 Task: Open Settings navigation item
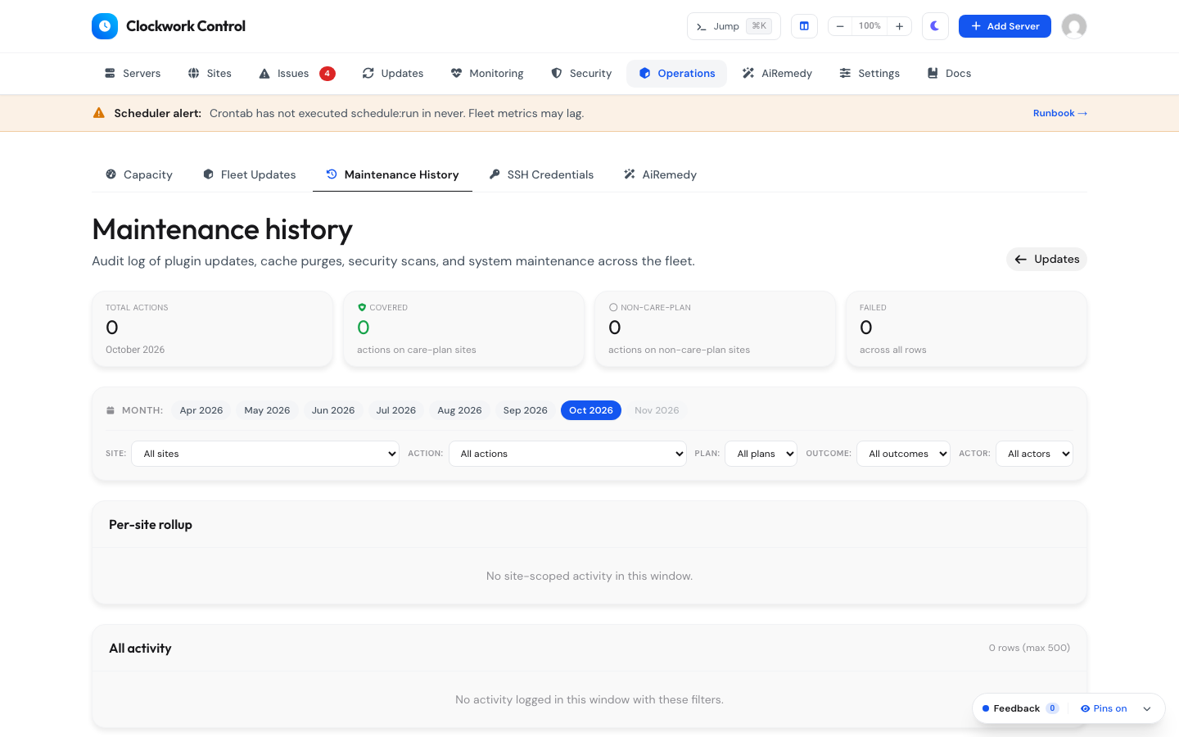[x=870, y=74]
